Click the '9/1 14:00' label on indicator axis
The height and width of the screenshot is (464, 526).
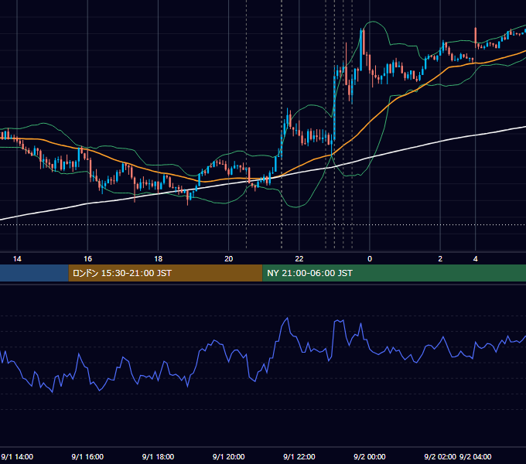pyautogui.click(x=17, y=456)
